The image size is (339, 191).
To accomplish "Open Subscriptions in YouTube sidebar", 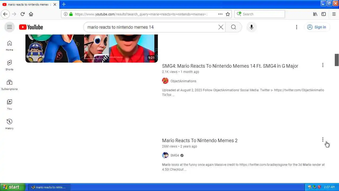I will click(x=10, y=85).
